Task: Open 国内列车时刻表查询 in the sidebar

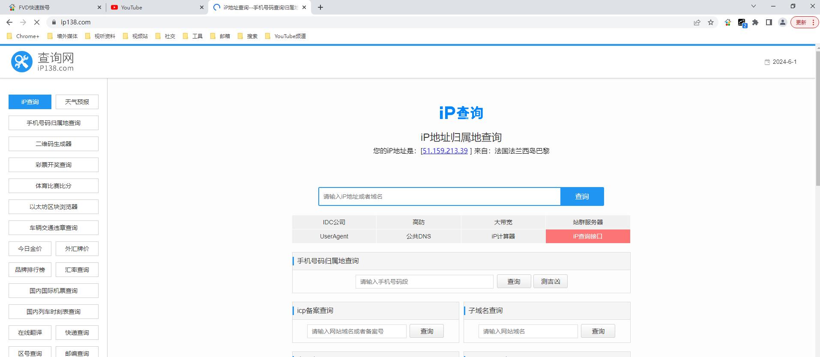Action: pyautogui.click(x=54, y=312)
